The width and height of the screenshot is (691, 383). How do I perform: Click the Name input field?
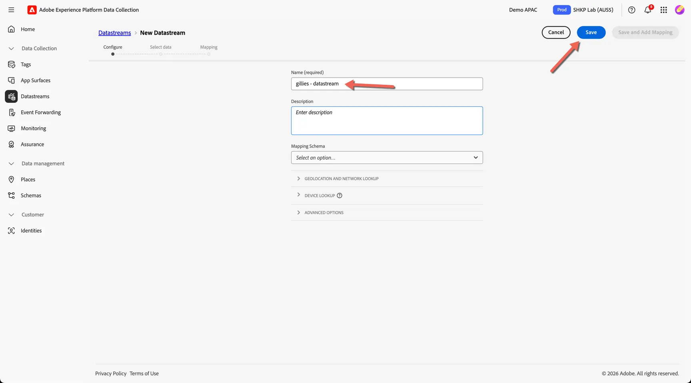pyautogui.click(x=387, y=84)
